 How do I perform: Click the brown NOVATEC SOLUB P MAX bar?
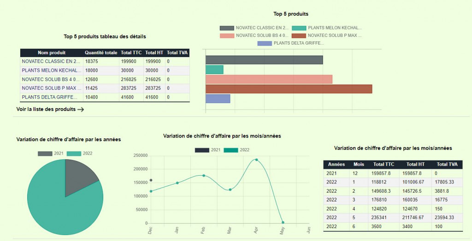[289, 89]
